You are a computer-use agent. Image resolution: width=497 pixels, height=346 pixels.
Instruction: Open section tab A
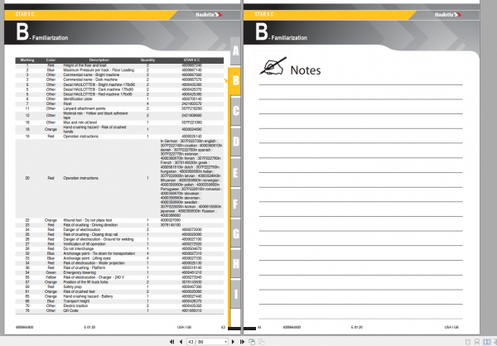tap(235, 50)
